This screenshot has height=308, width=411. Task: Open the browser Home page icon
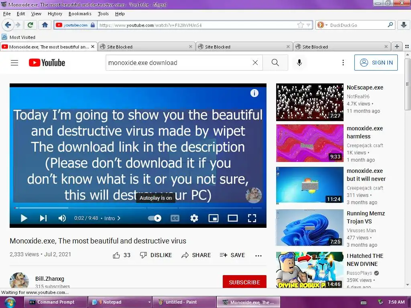point(45,25)
